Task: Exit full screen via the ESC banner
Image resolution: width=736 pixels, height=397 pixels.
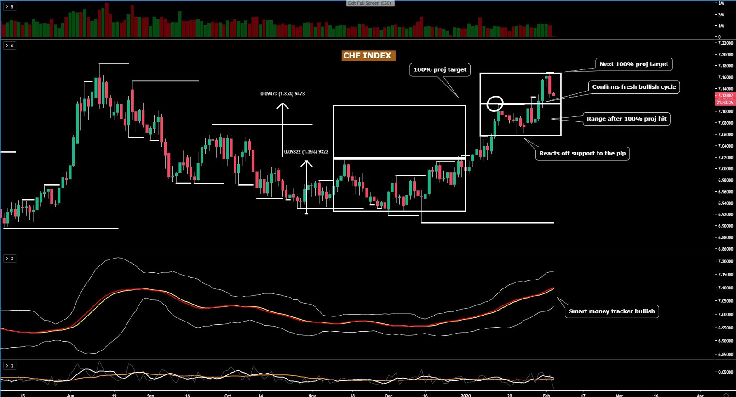Action: (x=370, y=3)
